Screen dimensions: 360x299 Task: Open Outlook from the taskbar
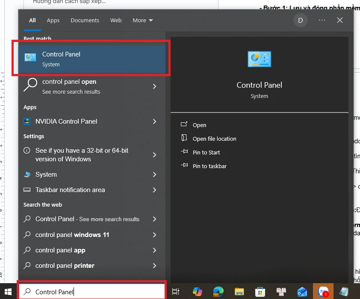tap(302, 292)
